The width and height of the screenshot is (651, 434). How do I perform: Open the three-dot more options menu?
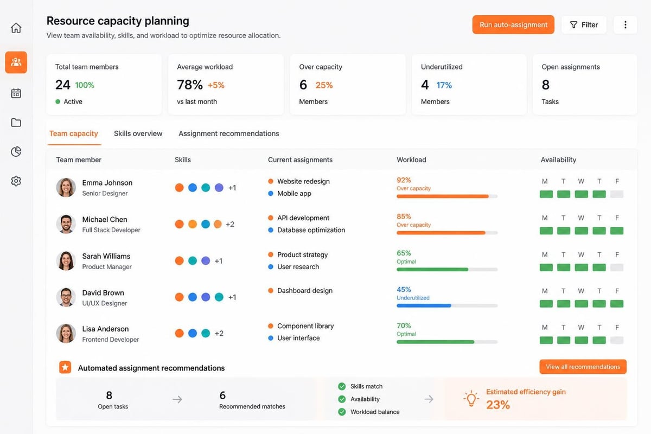tap(626, 25)
